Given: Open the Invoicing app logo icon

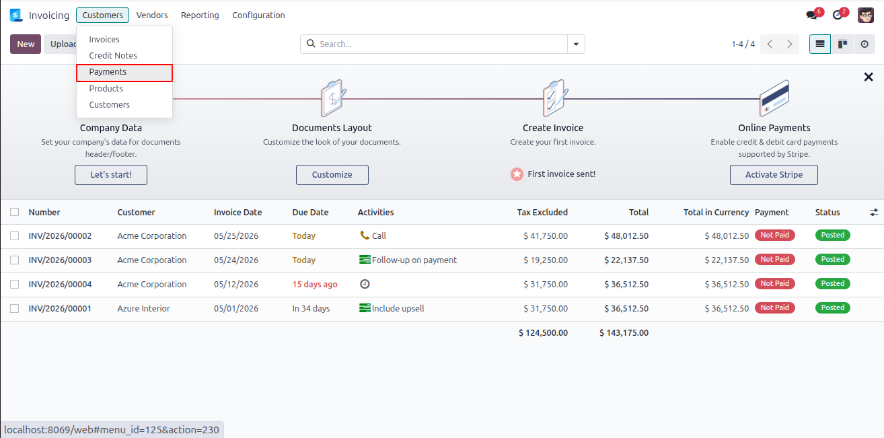Looking at the screenshot, I should [x=15, y=15].
